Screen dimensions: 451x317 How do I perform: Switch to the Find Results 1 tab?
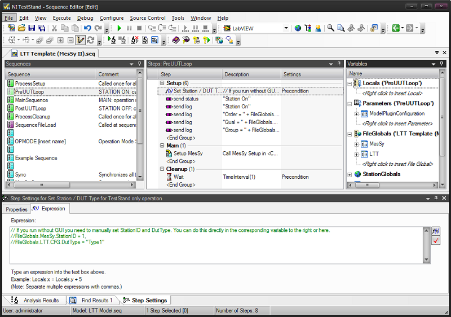pyautogui.click(x=93, y=300)
